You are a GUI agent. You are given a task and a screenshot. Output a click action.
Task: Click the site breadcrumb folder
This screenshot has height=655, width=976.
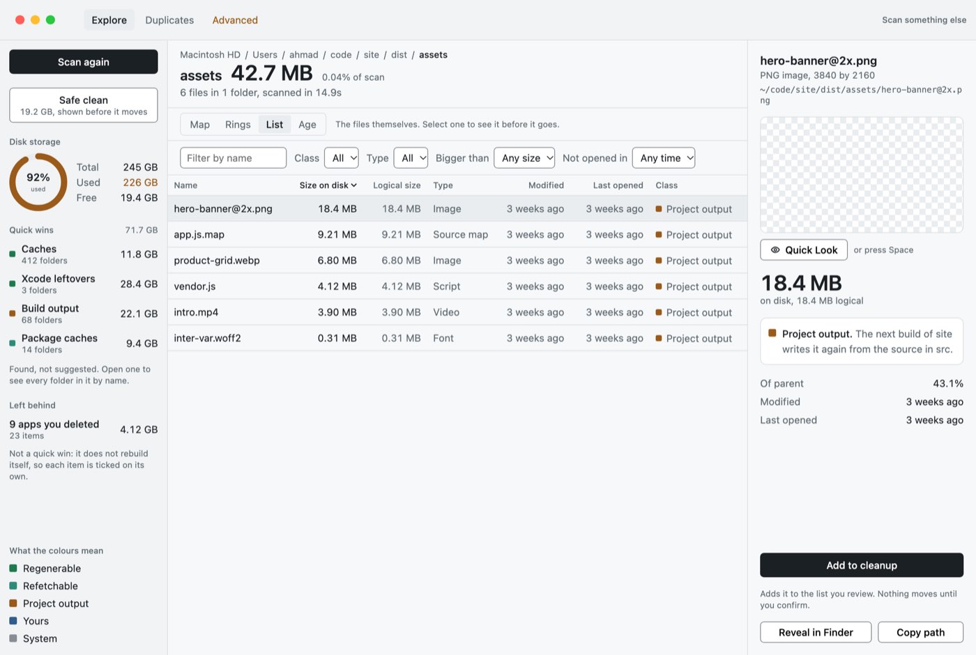tap(372, 55)
